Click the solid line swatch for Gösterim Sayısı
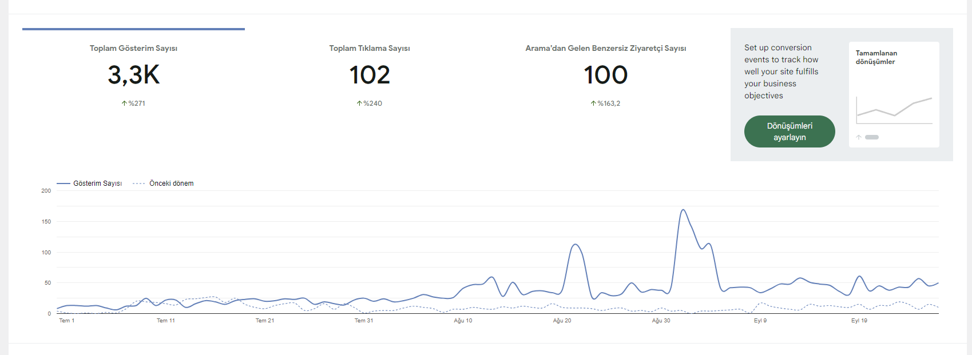This screenshot has width=972, height=355. click(63, 184)
